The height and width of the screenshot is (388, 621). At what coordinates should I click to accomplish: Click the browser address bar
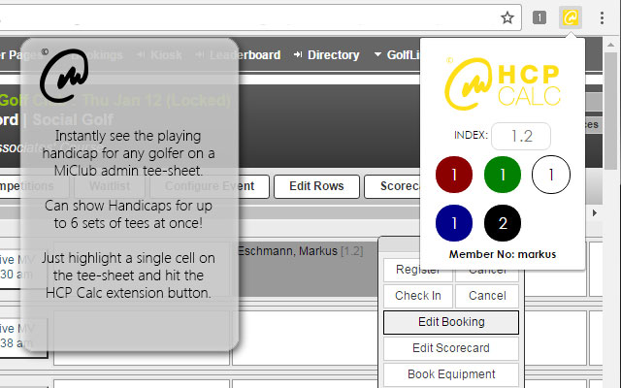[259, 17]
